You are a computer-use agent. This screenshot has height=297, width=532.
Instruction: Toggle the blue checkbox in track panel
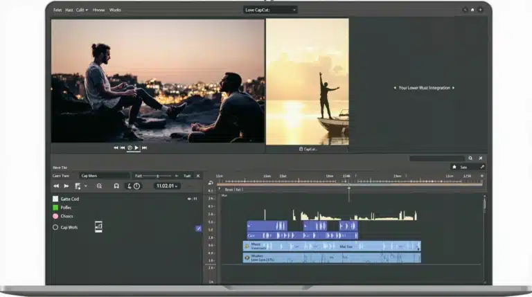[x=199, y=228]
